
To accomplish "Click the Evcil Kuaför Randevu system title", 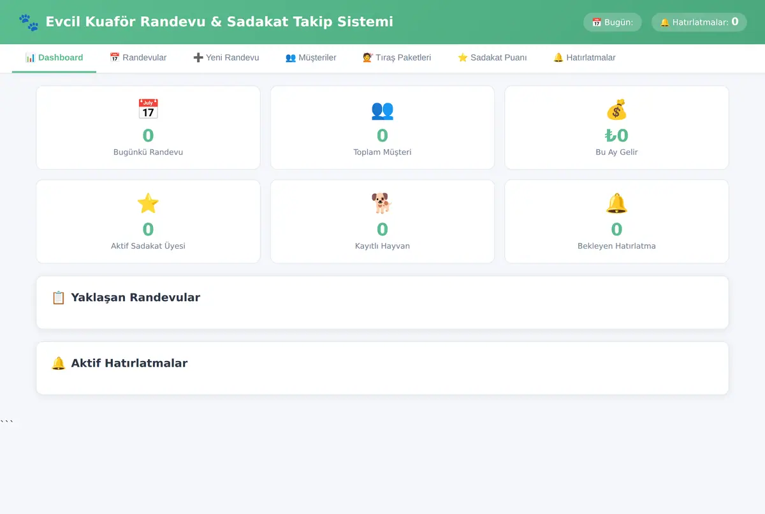I will [x=219, y=22].
